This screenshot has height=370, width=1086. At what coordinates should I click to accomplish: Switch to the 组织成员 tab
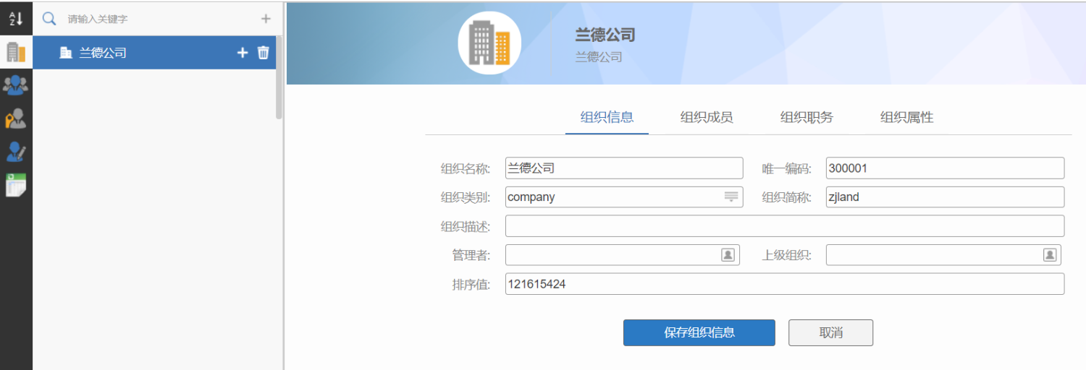pos(707,118)
